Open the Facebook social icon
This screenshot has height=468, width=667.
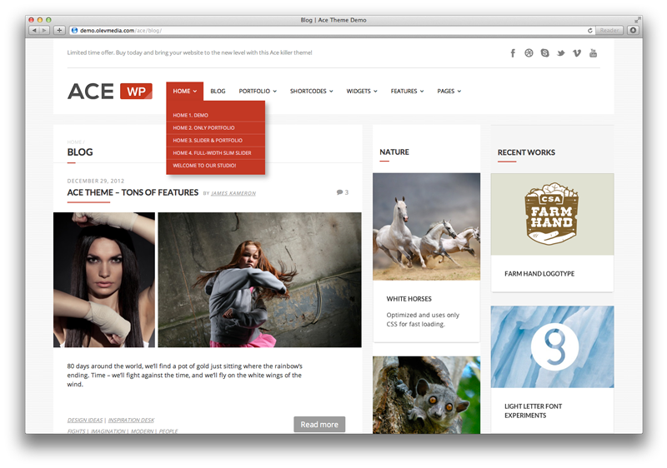(513, 53)
